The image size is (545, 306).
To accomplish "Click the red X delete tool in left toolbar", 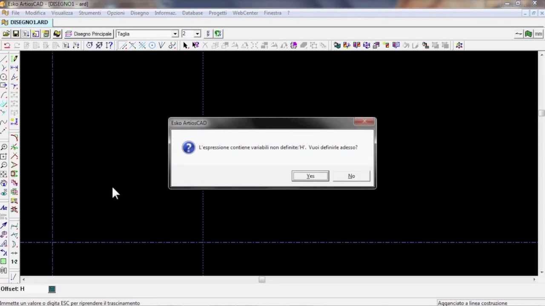I will click(14, 156).
